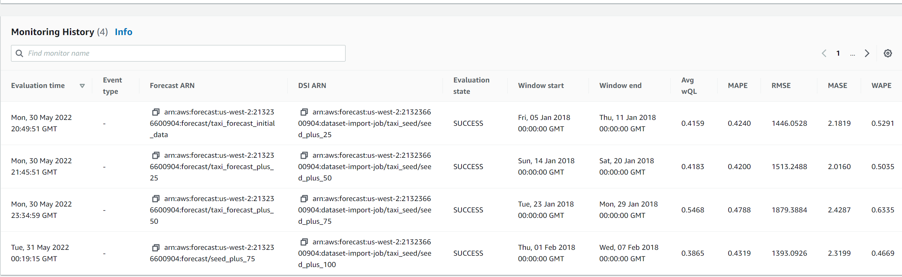Click window start Tue, 23 Jan 2018
This screenshot has width=902, height=277.
tap(546, 210)
